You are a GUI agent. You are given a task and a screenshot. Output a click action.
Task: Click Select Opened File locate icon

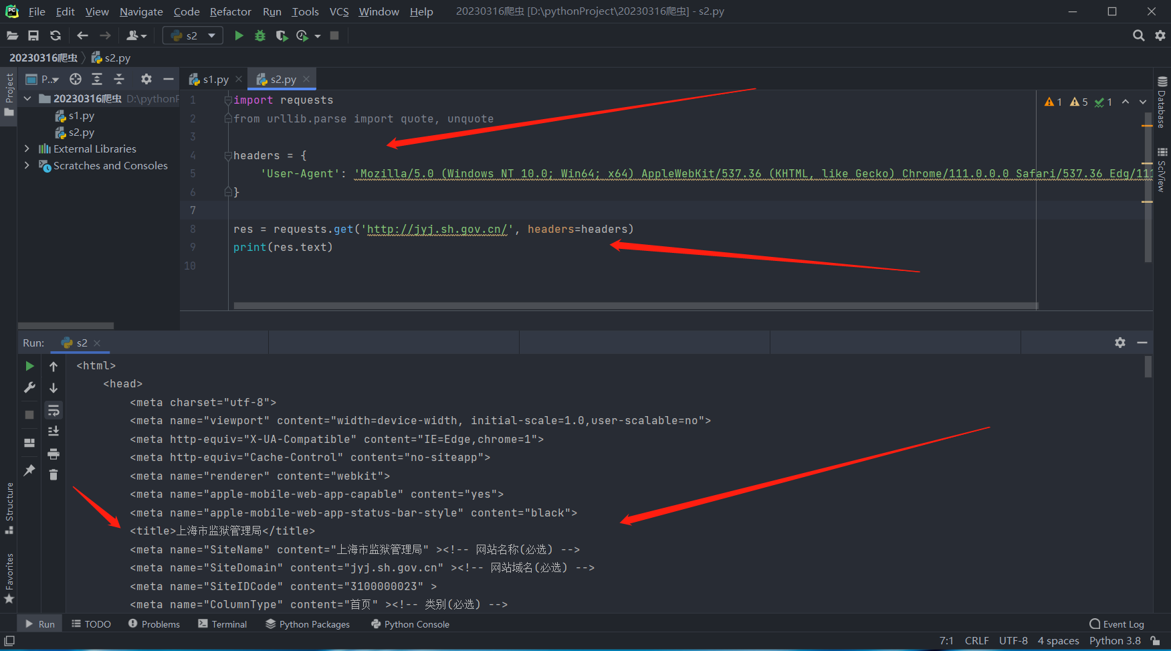pos(76,79)
